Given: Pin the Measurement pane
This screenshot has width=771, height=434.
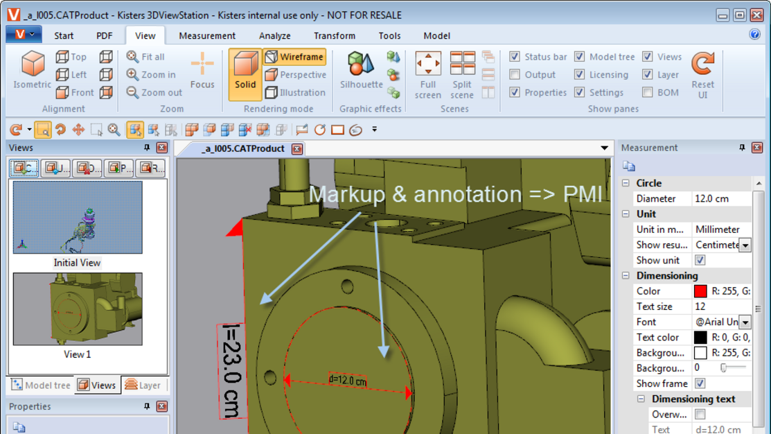Looking at the screenshot, I should tap(742, 148).
